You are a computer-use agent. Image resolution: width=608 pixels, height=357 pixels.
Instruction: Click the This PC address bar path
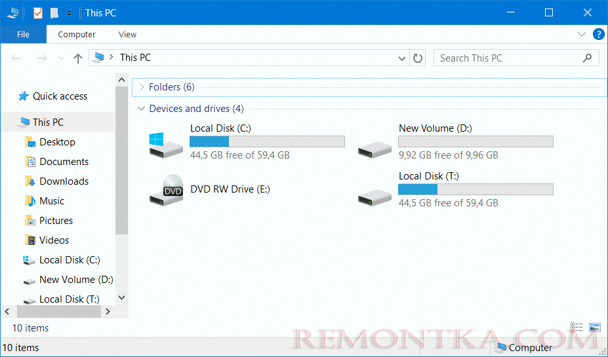tap(135, 58)
